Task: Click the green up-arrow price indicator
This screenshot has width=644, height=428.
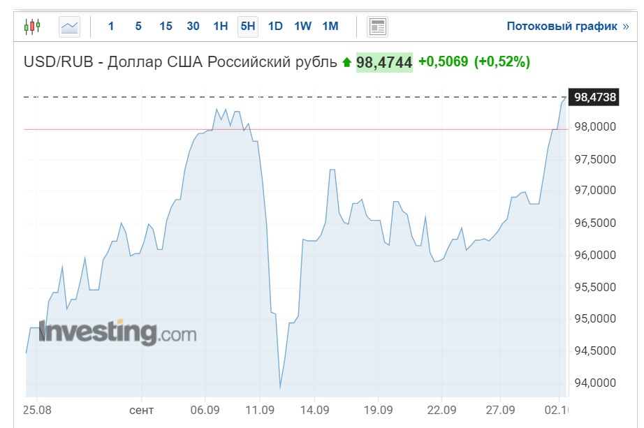Action: [x=347, y=62]
